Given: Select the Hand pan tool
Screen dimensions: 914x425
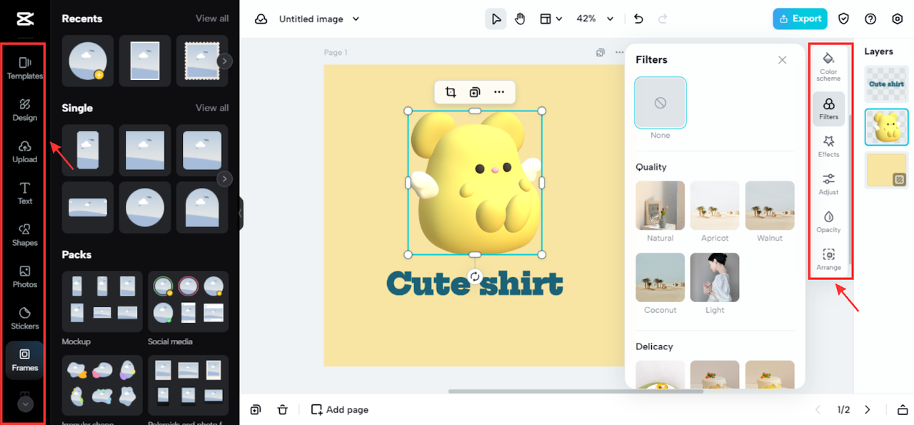Looking at the screenshot, I should [520, 19].
